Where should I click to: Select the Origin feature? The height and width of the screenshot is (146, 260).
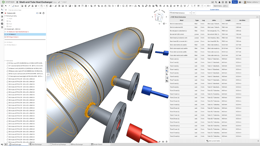[10, 19]
